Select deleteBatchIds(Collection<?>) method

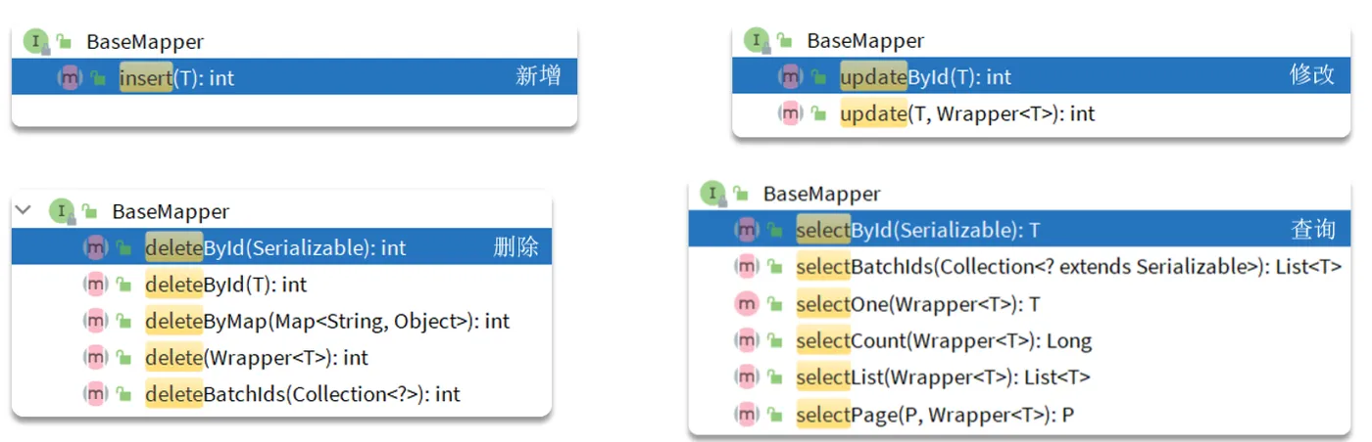click(x=303, y=394)
